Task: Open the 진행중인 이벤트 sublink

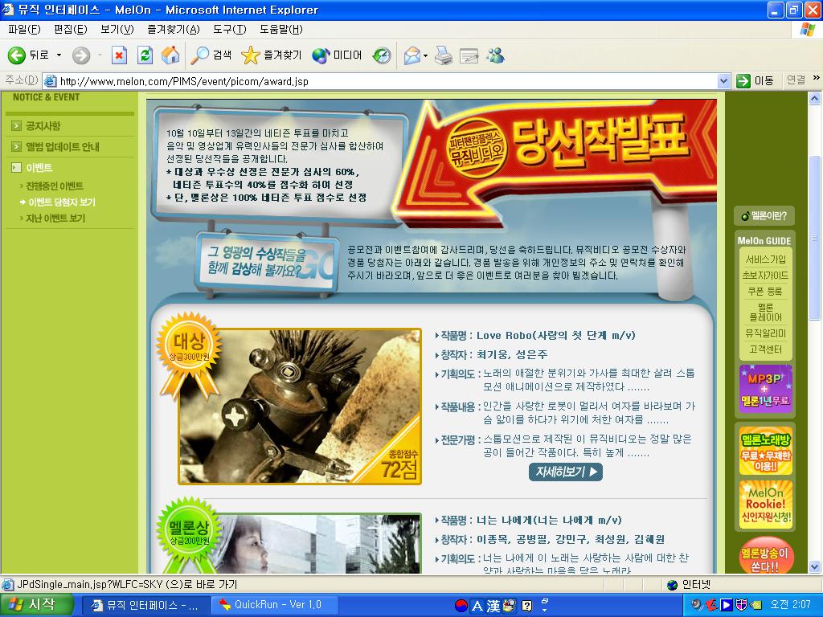Action: click(55, 186)
